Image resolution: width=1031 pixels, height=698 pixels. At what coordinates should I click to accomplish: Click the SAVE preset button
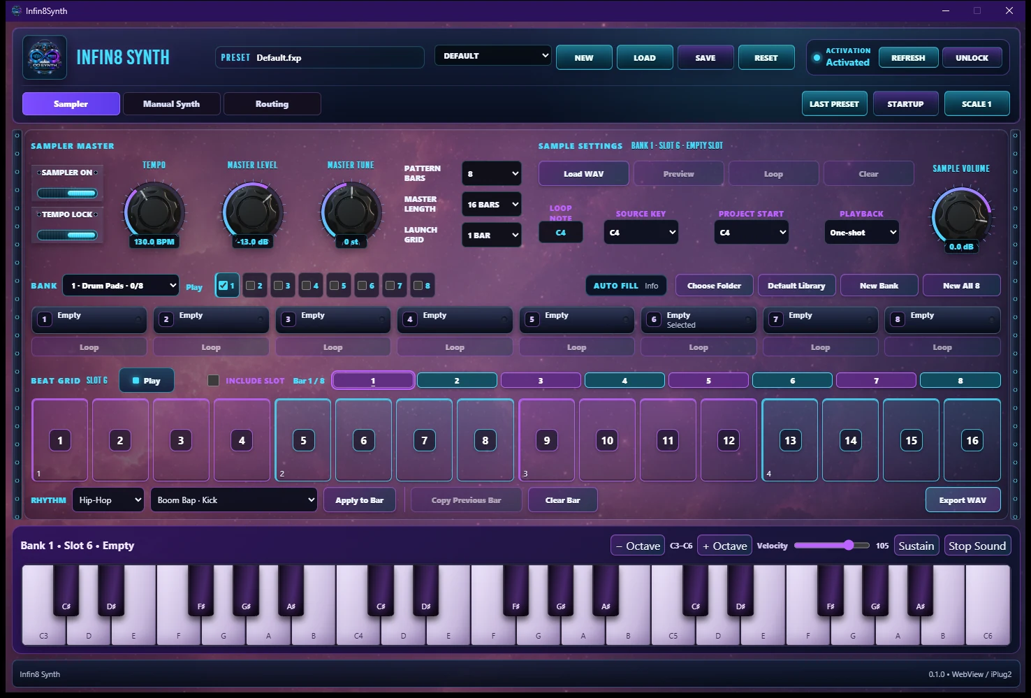coord(705,57)
